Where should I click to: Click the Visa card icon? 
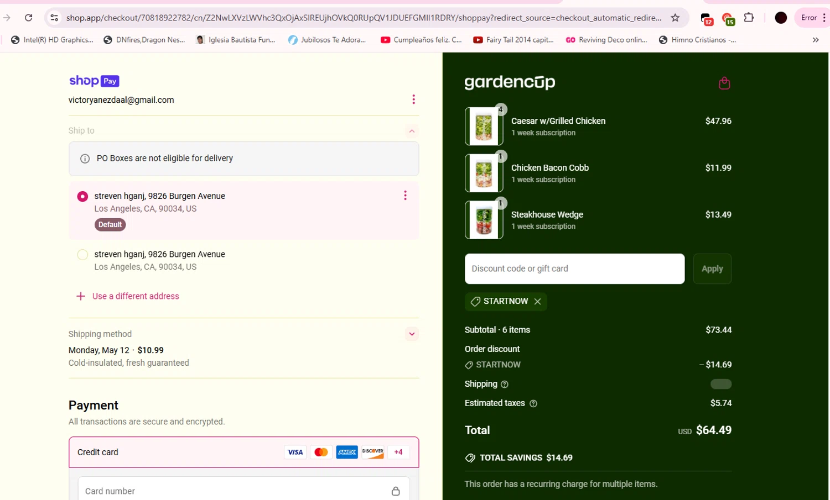tap(295, 452)
